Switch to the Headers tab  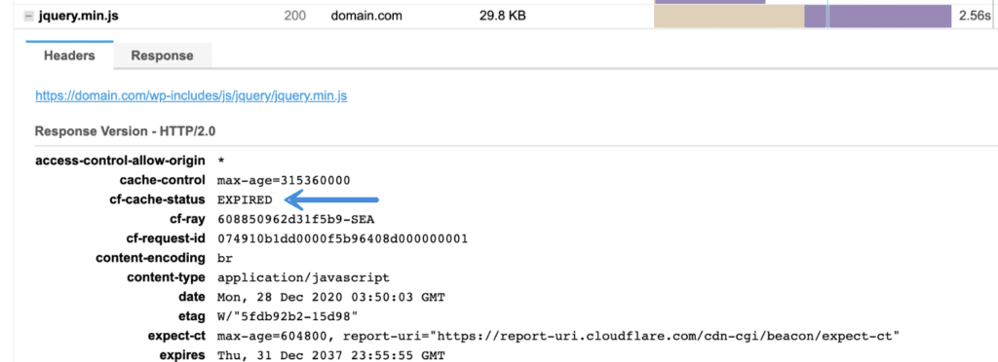click(69, 55)
